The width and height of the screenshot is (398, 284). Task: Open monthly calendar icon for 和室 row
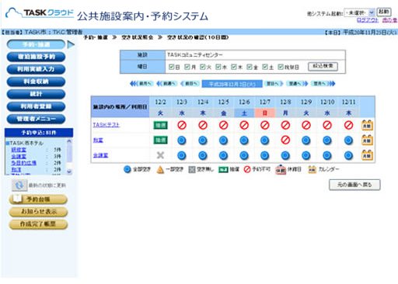coord(367,140)
